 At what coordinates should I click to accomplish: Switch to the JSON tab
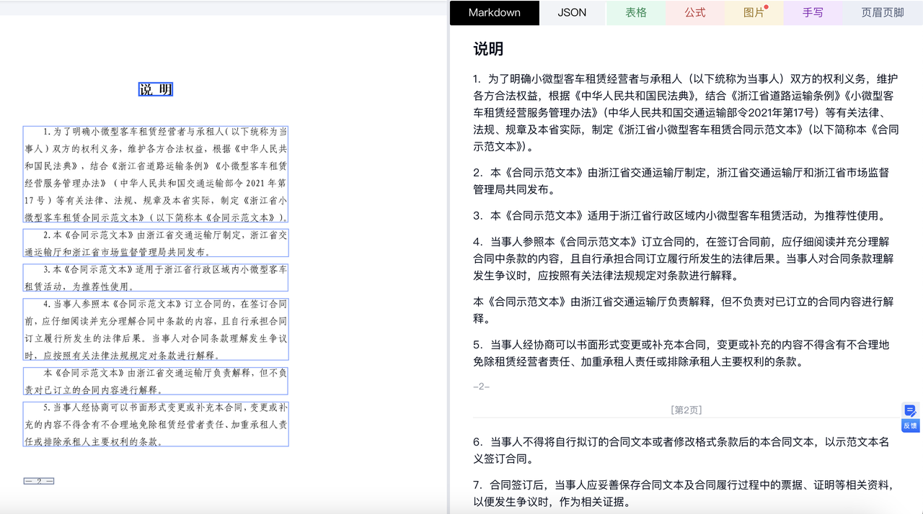[x=572, y=12]
